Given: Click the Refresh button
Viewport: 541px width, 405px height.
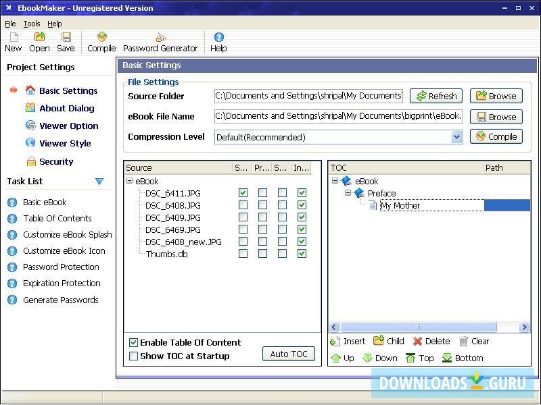Looking at the screenshot, I should 436,96.
